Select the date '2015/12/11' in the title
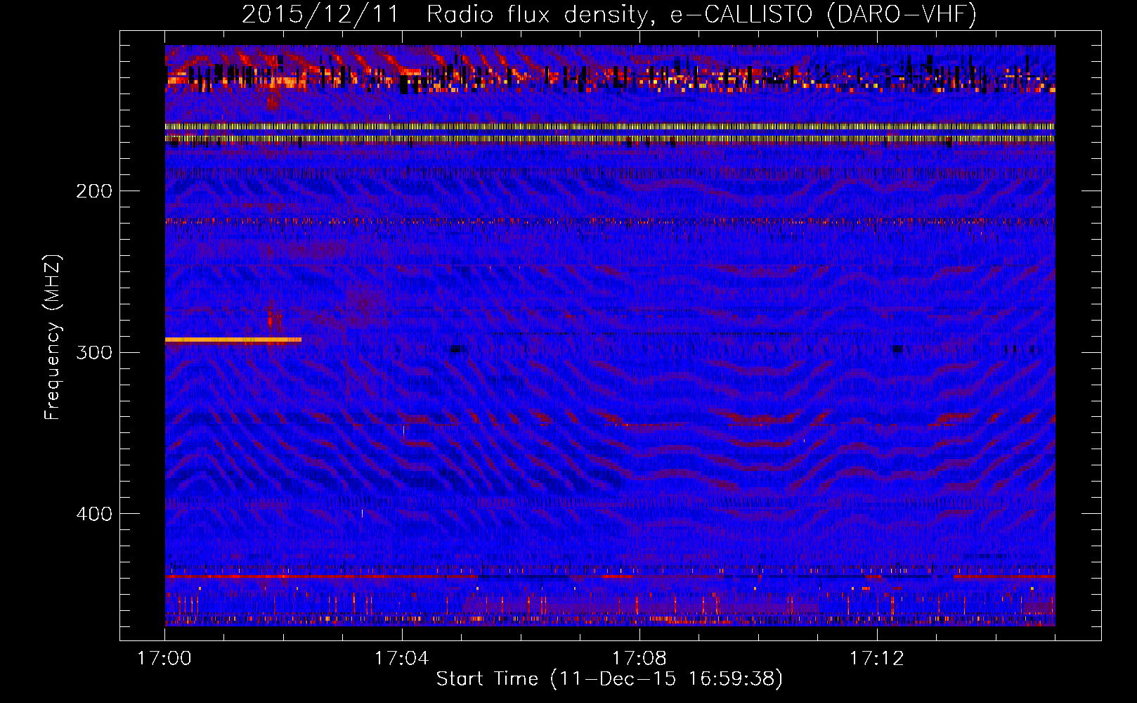The height and width of the screenshot is (703, 1137). click(x=320, y=14)
